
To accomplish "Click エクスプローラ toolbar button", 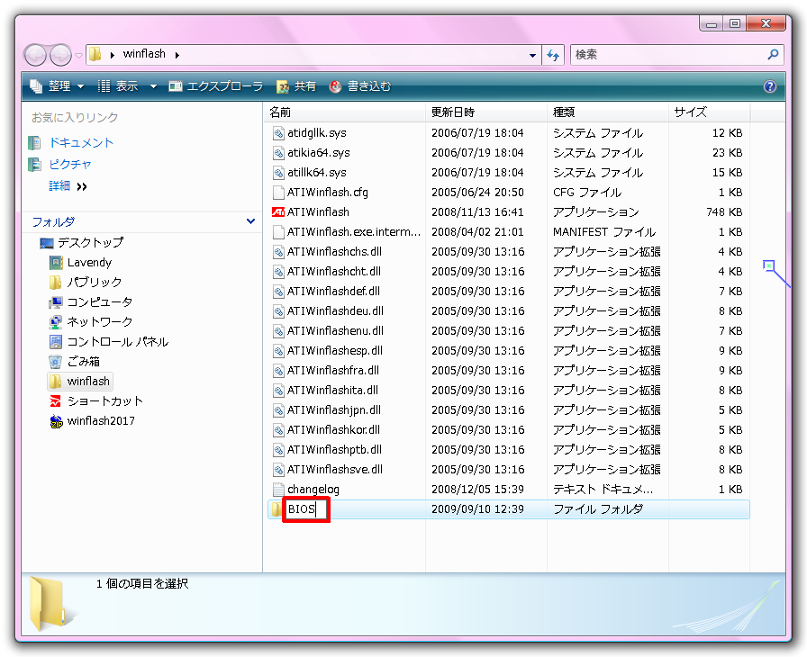I will click(215, 86).
